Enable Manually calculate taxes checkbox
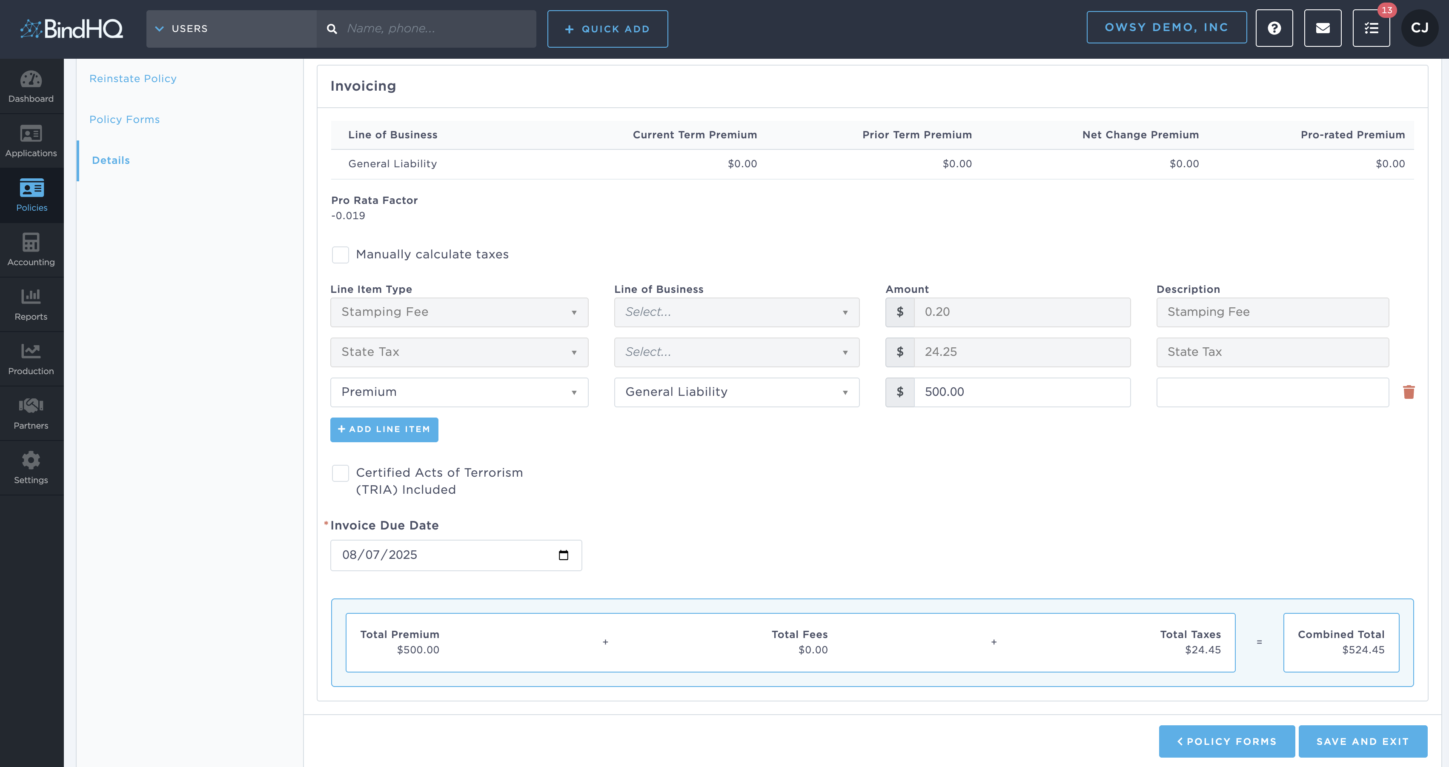The image size is (1449, 767). tap(340, 255)
